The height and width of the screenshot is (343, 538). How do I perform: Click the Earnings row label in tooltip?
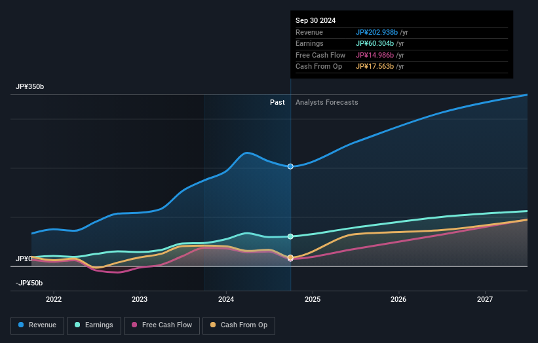(309, 43)
